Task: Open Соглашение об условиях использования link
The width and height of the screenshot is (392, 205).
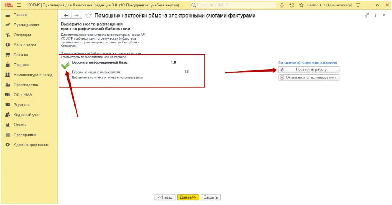Action: 308,63
